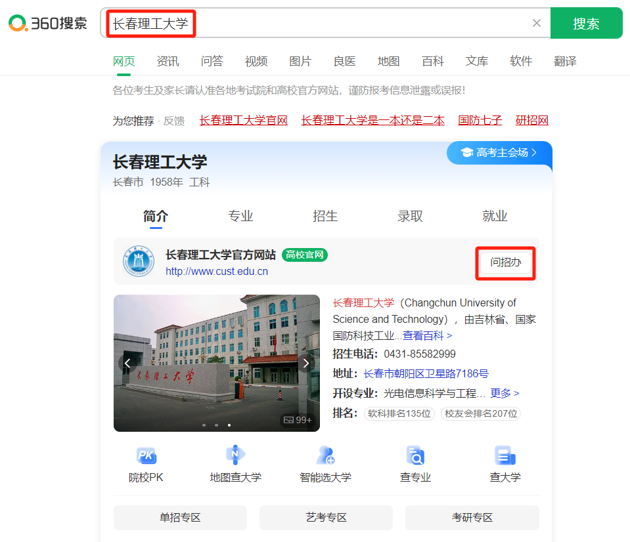Open the 院校PK icon
This screenshot has height=542, width=630.
tap(146, 455)
